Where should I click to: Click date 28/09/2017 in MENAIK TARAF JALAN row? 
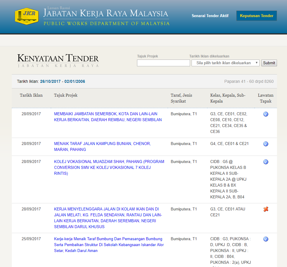[31, 144]
